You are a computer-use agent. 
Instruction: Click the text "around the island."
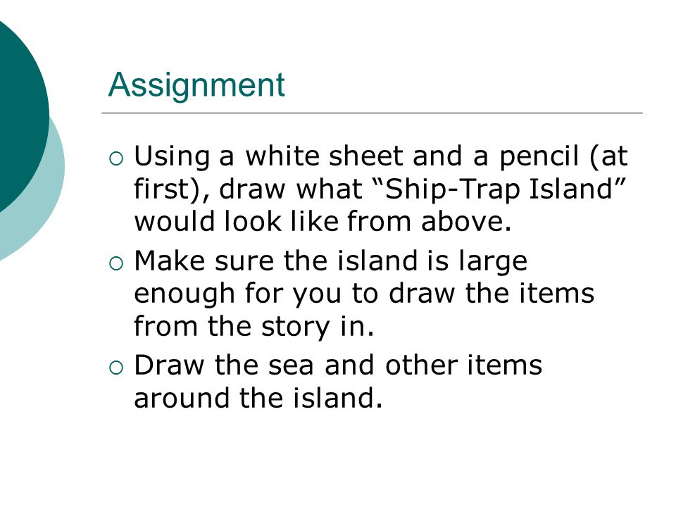(x=258, y=398)
